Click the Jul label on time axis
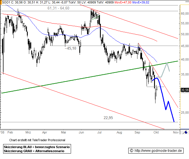Screen dimensions: 189x159 (x=99, y=132)
